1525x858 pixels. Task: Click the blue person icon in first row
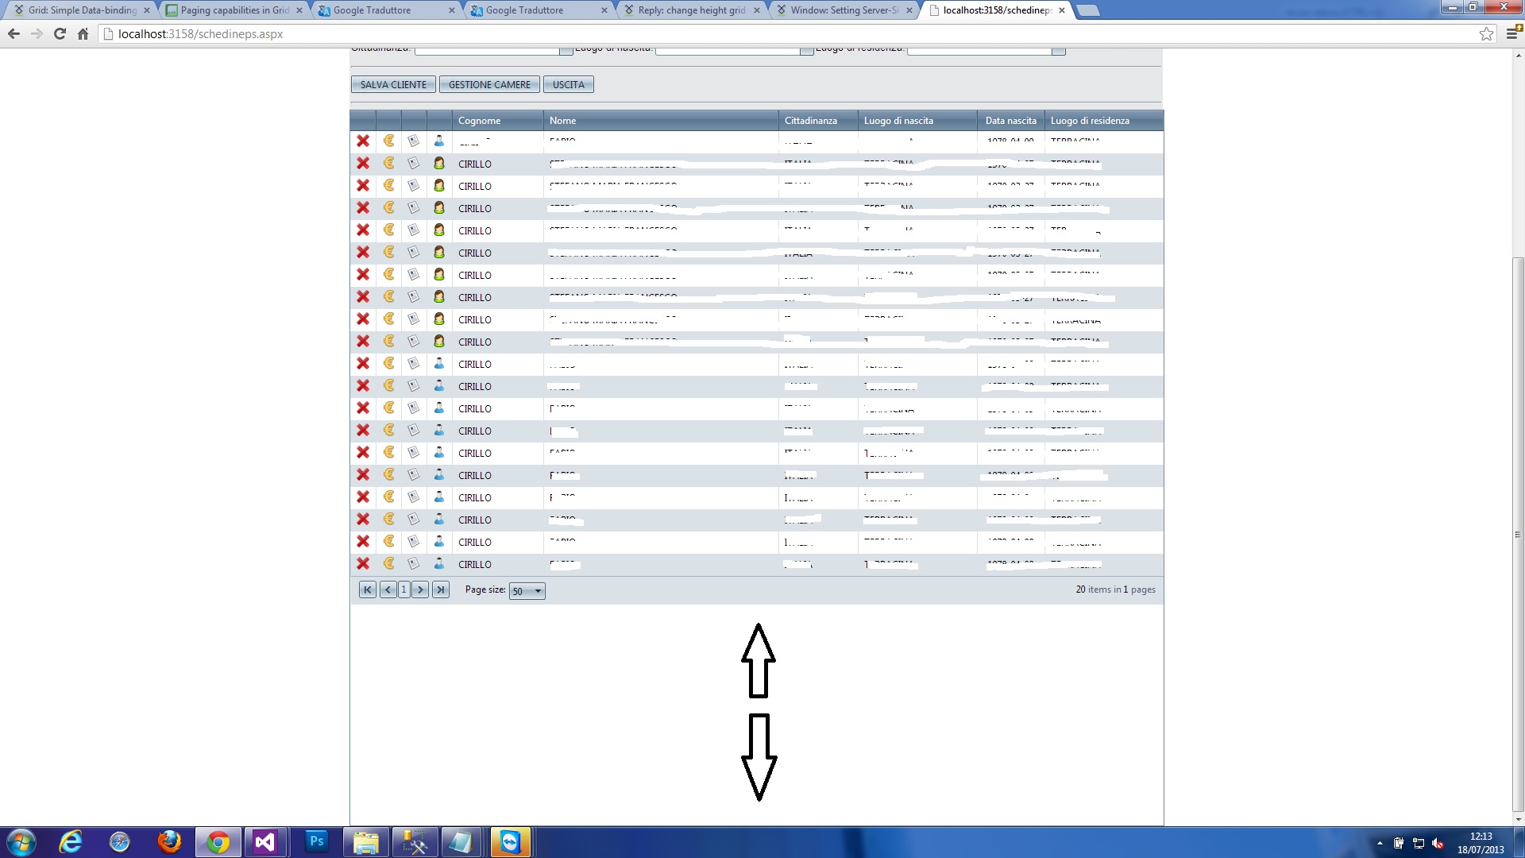click(x=439, y=141)
